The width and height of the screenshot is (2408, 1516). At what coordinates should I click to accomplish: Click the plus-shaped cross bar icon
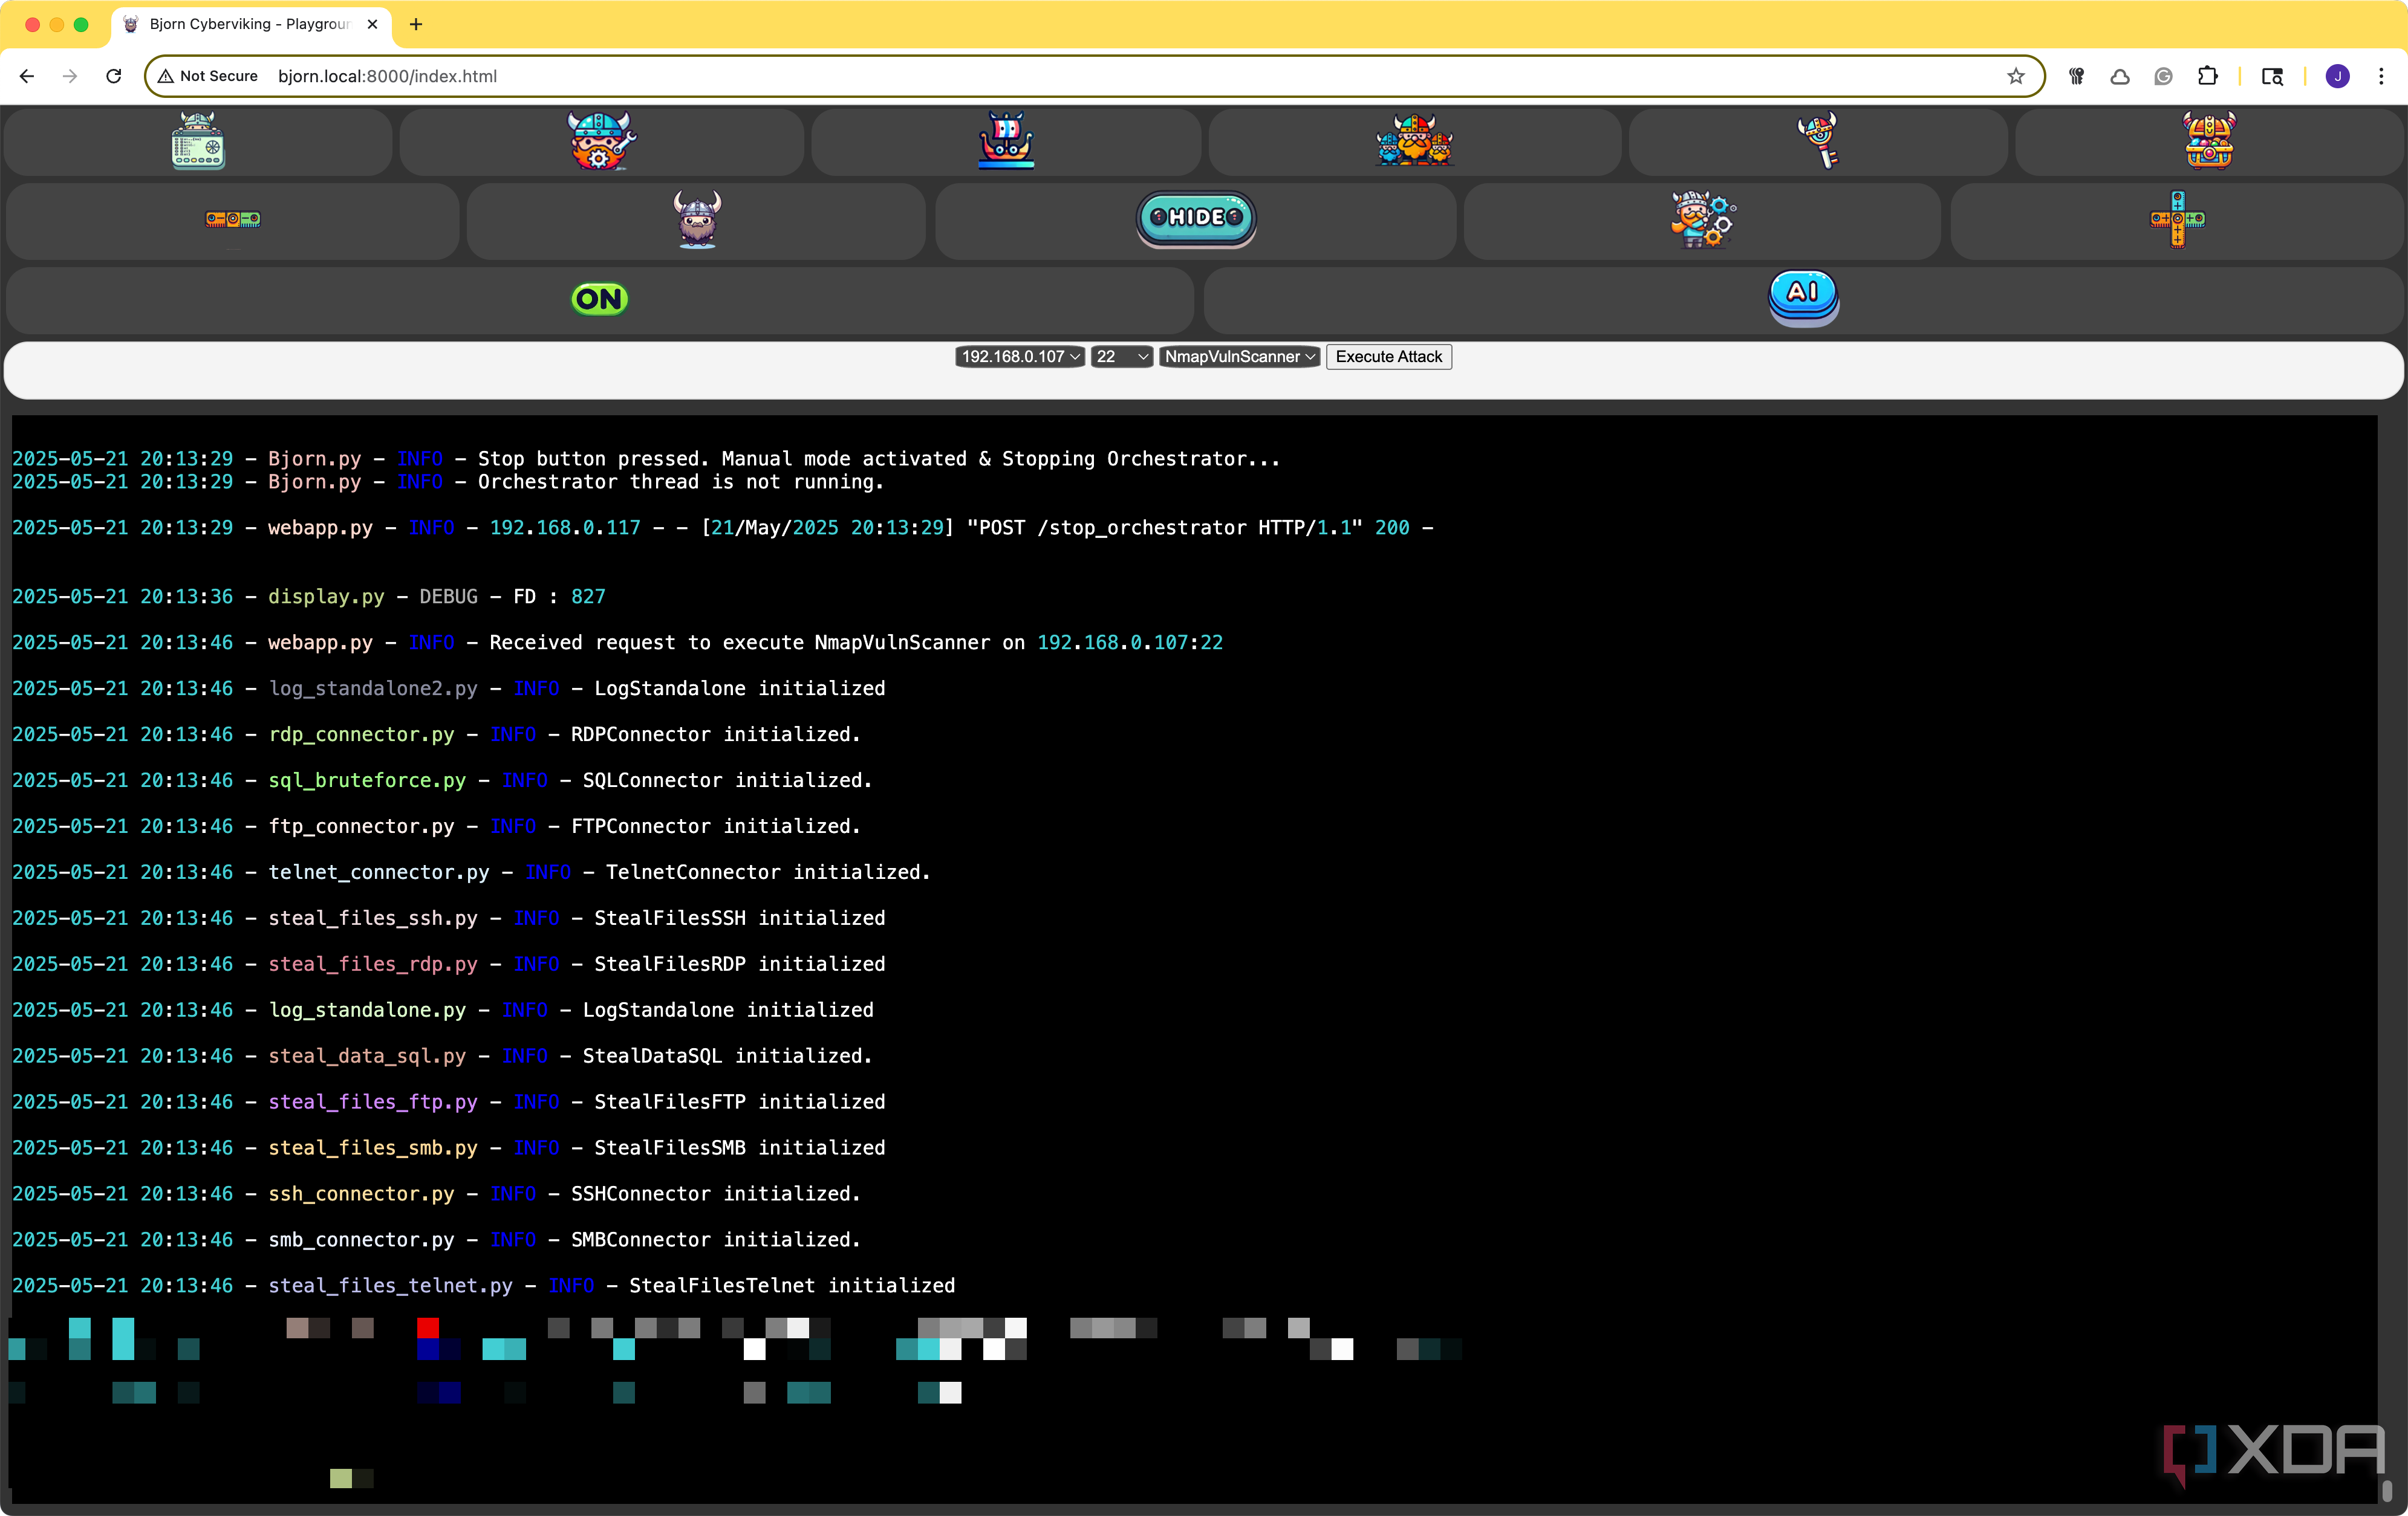click(2177, 219)
